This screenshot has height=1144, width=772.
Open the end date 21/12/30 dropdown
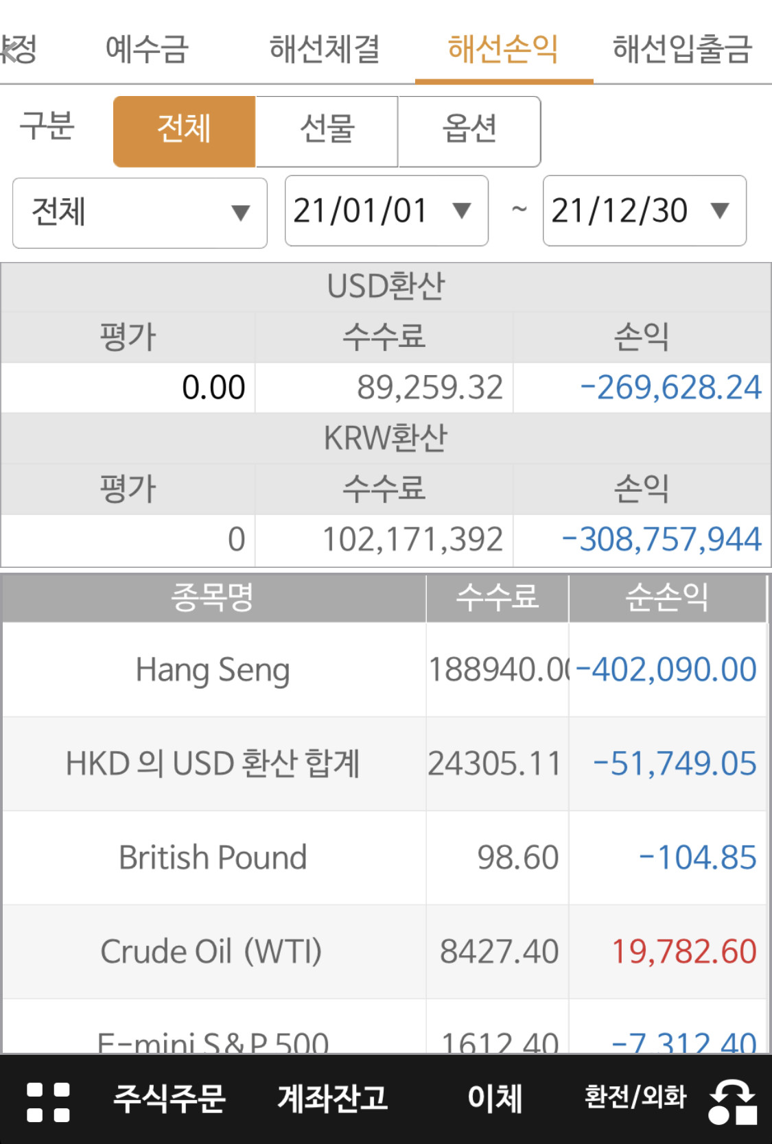pos(644,211)
